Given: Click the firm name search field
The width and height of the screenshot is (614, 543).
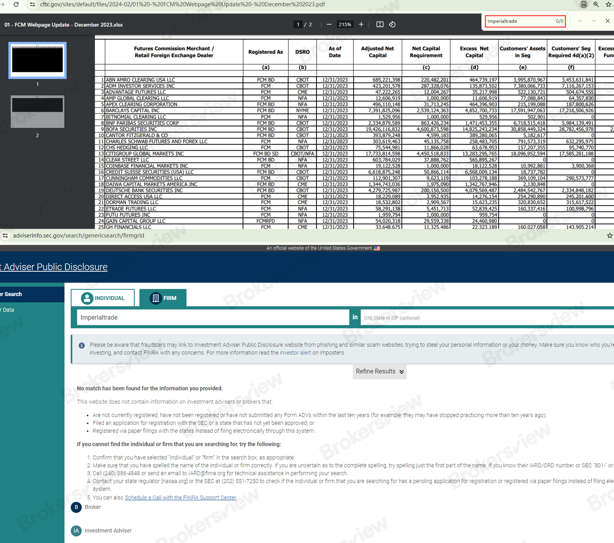Looking at the screenshot, I should pyautogui.click(x=213, y=317).
